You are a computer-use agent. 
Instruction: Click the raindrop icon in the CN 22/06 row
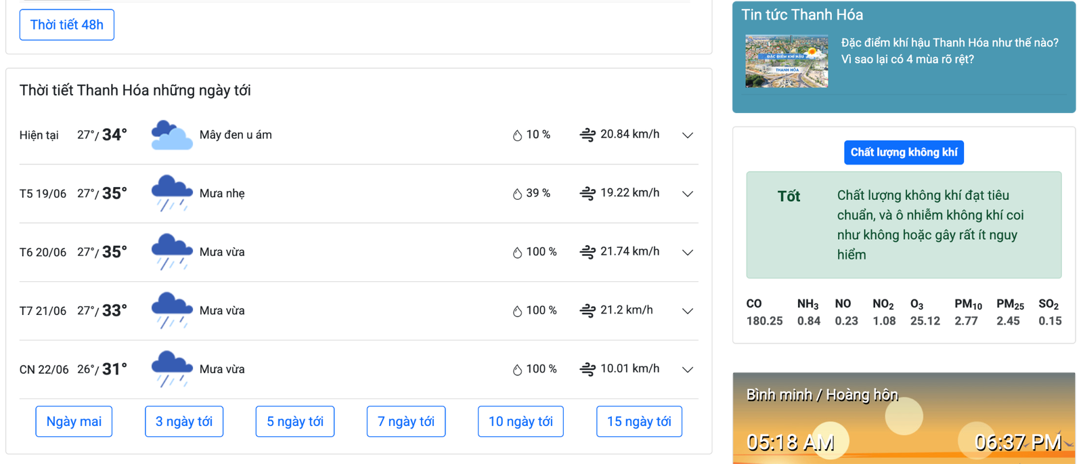pyautogui.click(x=517, y=369)
